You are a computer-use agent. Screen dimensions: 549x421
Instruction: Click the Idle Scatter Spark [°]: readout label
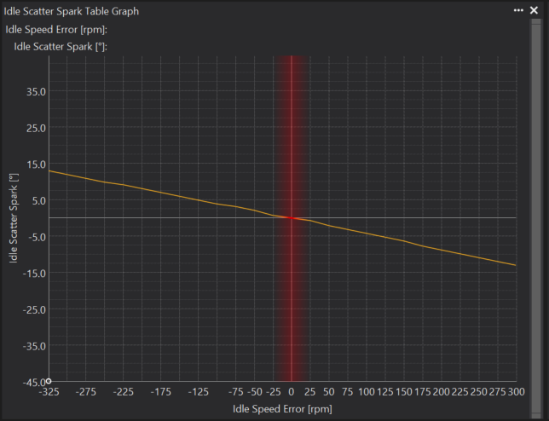[x=61, y=47]
